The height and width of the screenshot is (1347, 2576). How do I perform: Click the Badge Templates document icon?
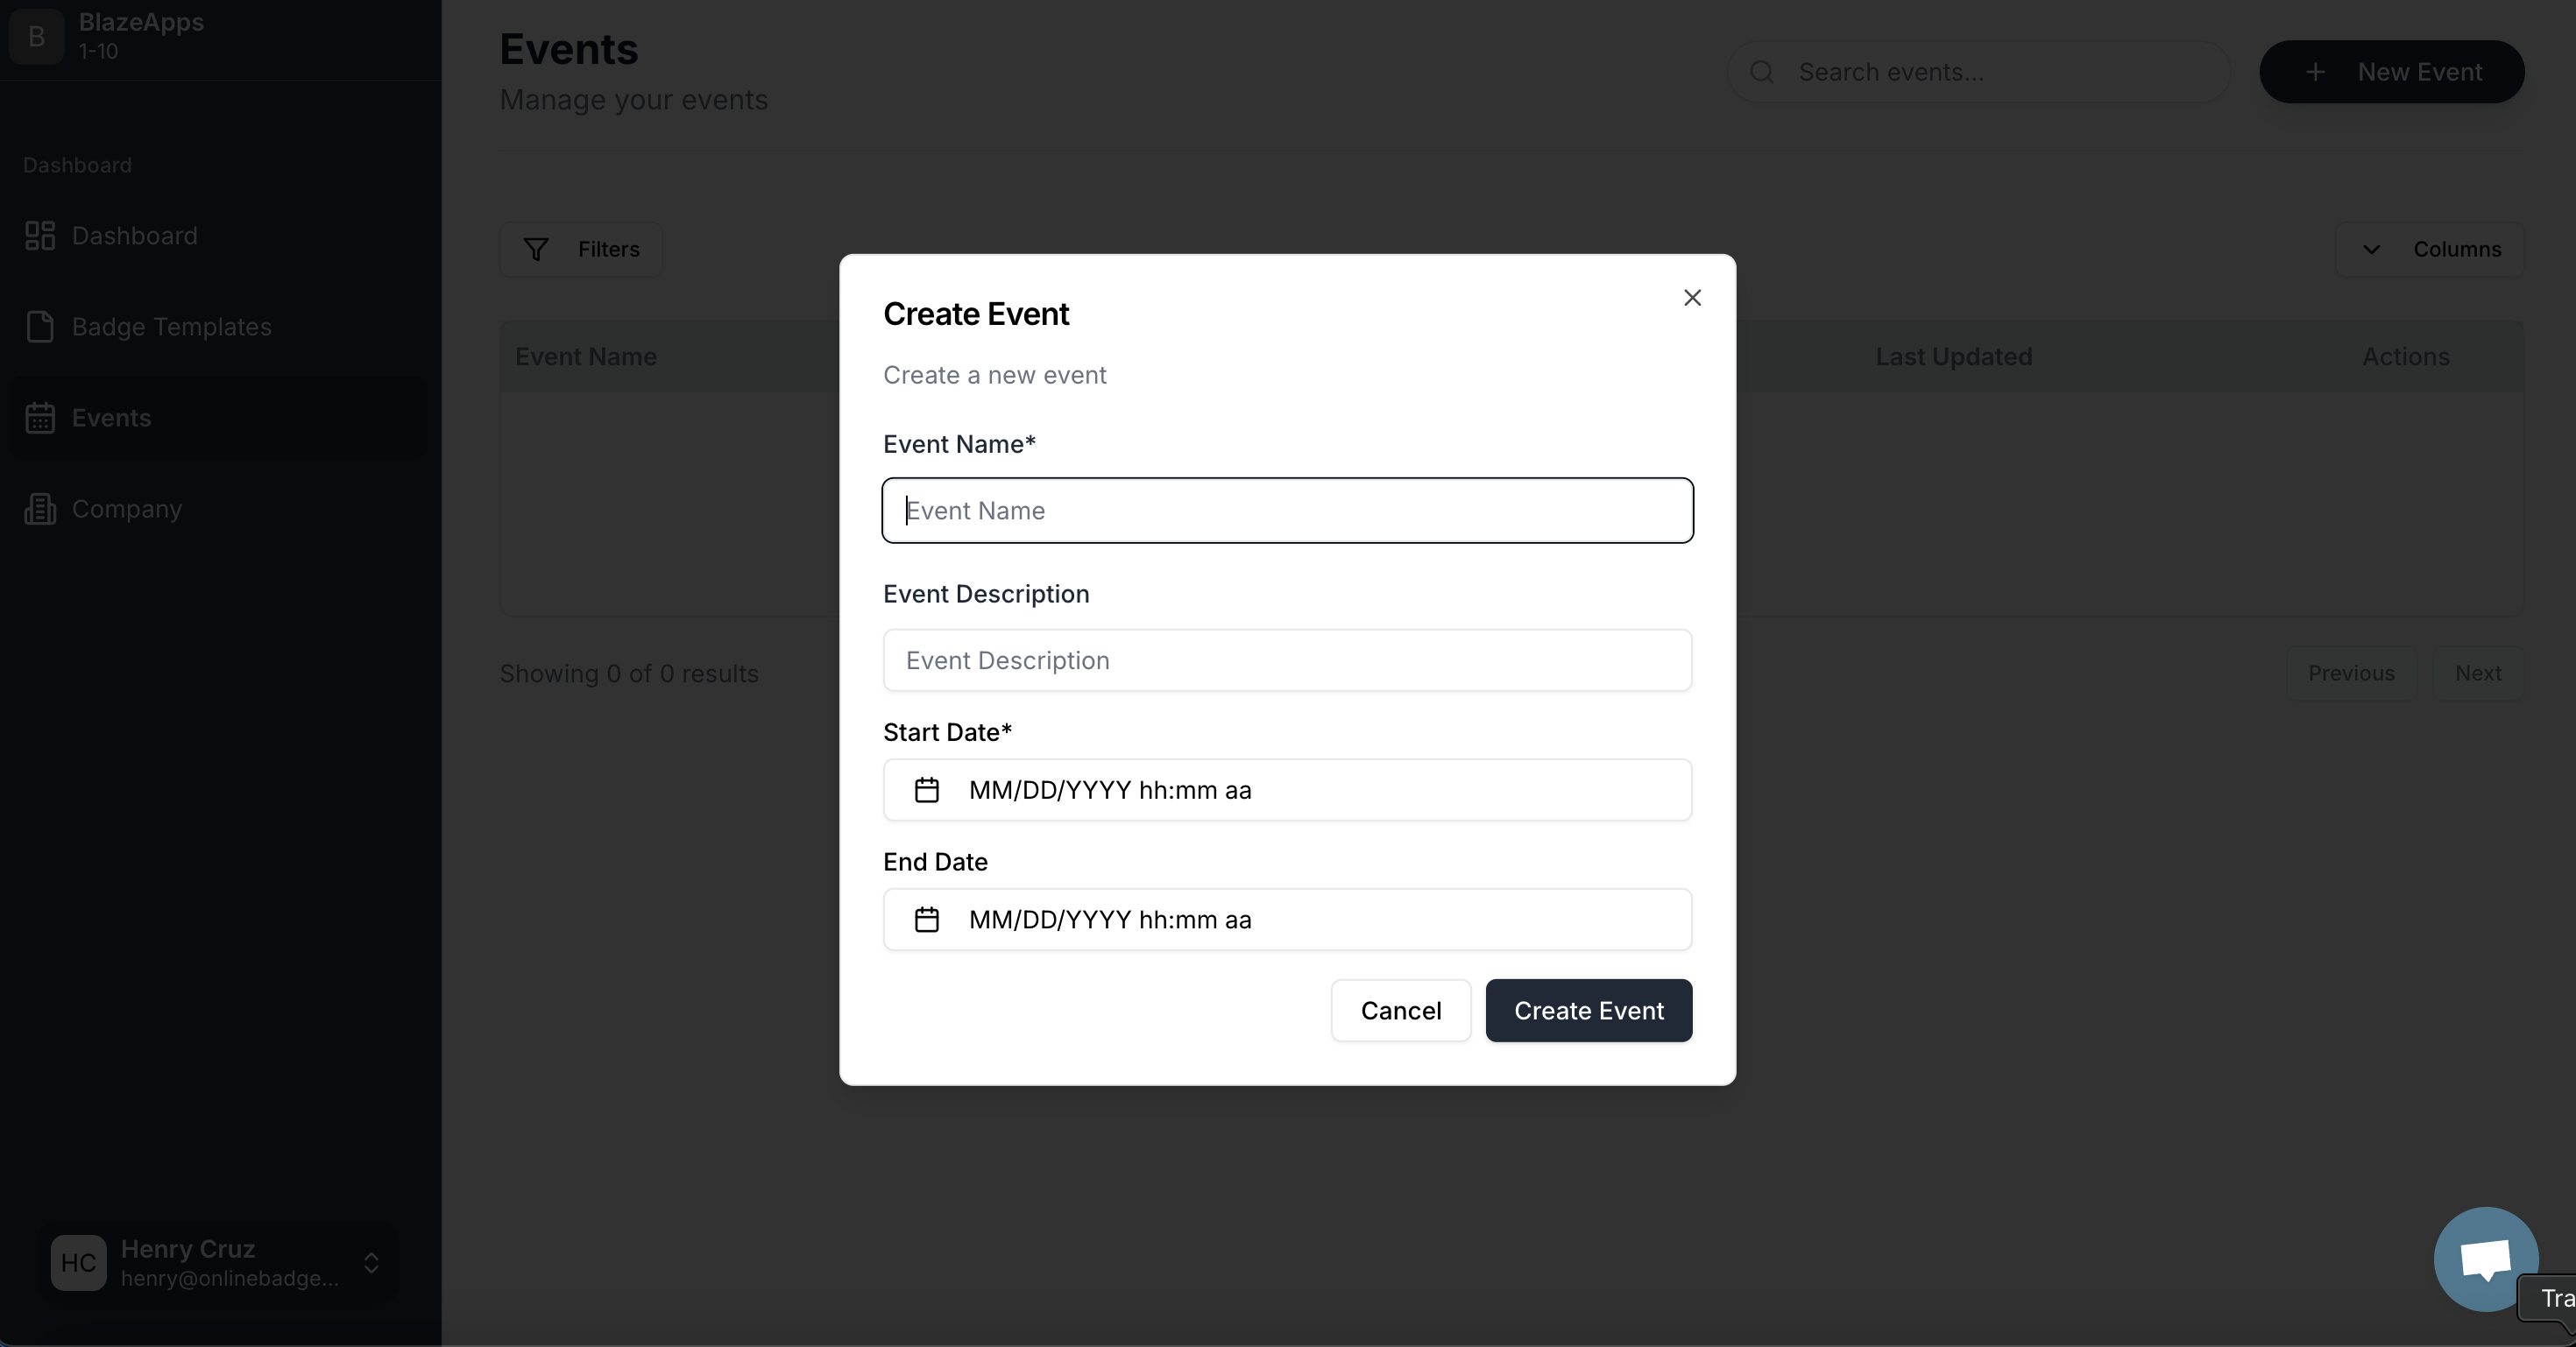[x=40, y=327]
